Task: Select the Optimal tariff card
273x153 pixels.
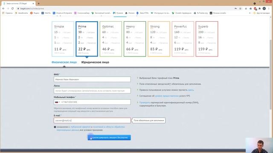Action: pos(111,39)
